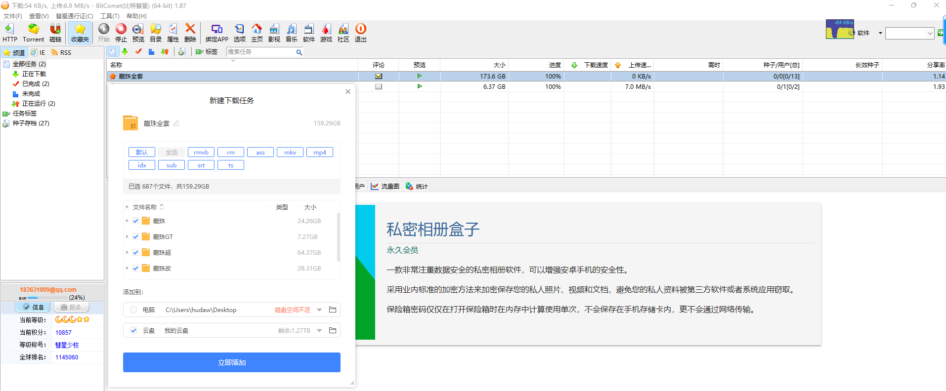Go to the 主页 home page
Screen dimensions: 946x391
(257, 33)
